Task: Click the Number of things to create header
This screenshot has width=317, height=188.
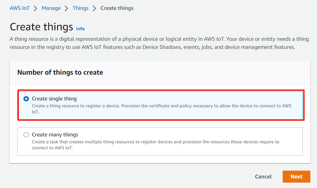Action: pyautogui.click(x=60, y=73)
